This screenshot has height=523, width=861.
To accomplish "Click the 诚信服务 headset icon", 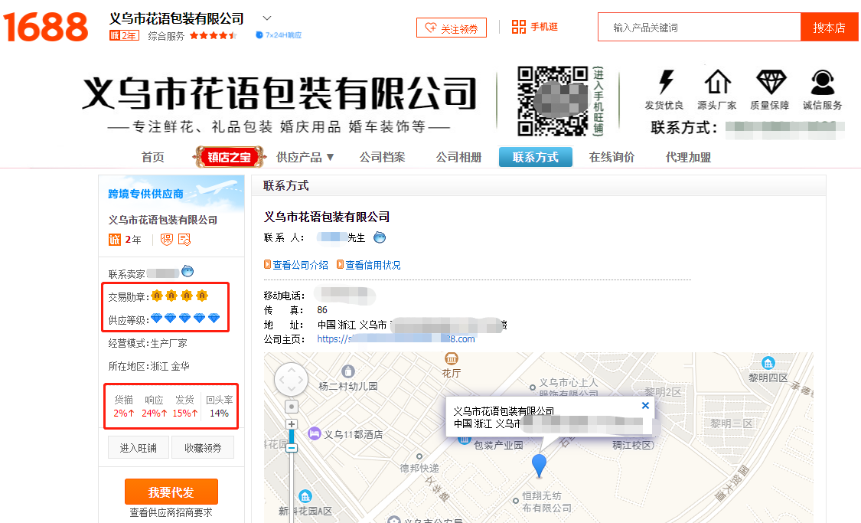I will [823, 82].
